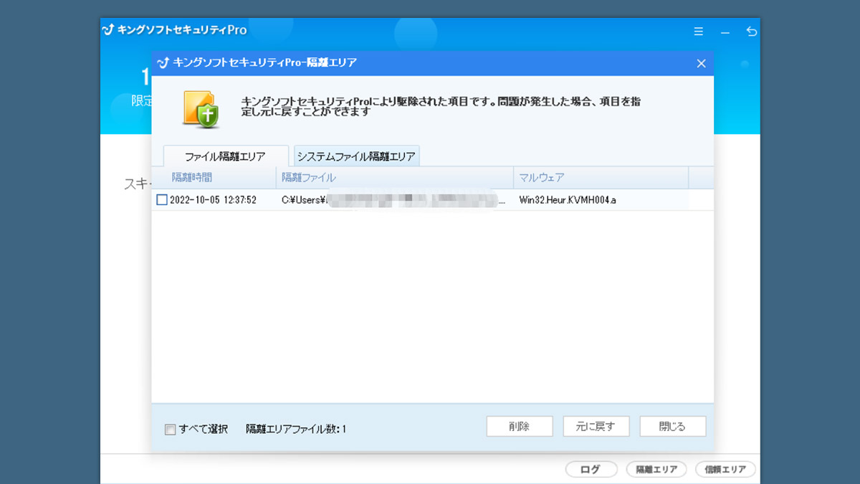Check the 2022-10-05 12:37:52 row checkbox
The image size is (860, 484).
pyautogui.click(x=162, y=200)
